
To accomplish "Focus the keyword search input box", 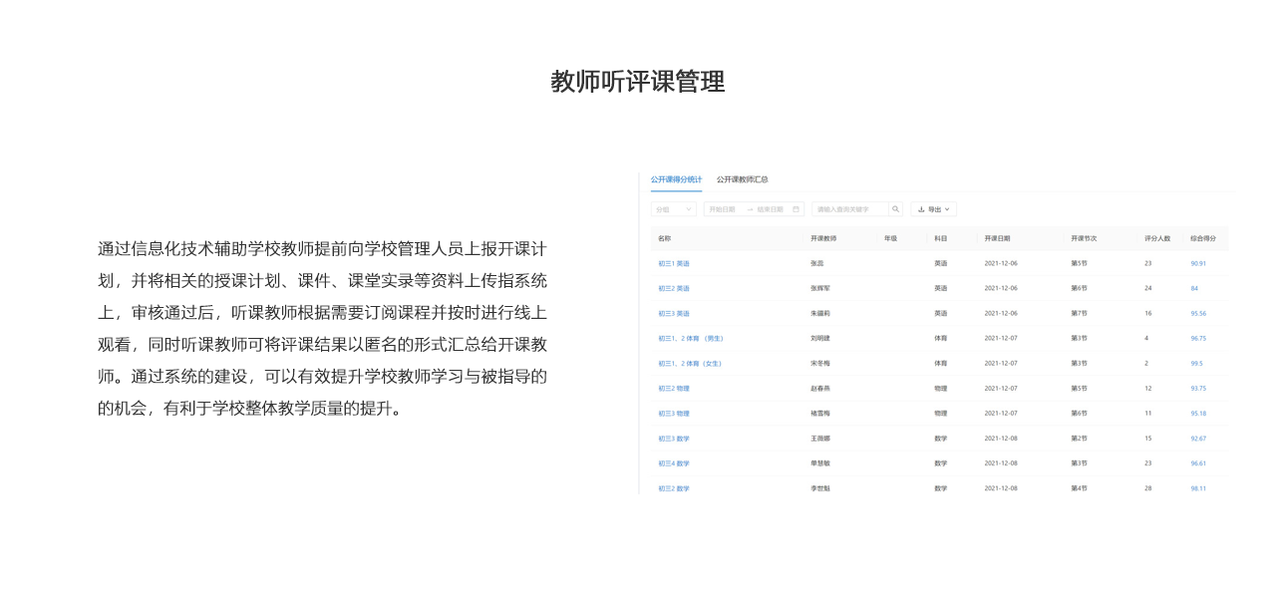I will [849, 209].
